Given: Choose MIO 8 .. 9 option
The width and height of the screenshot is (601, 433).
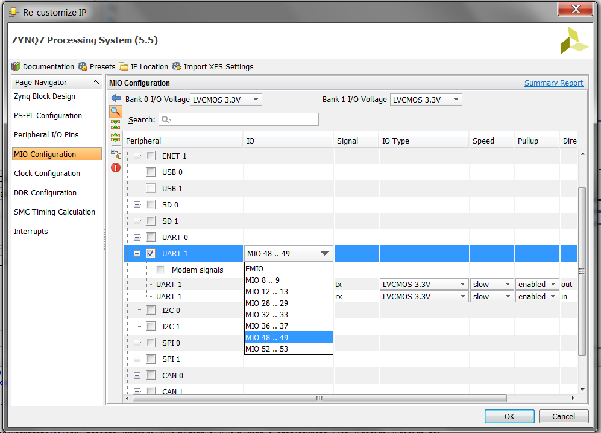Looking at the screenshot, I should click(288, 280).
